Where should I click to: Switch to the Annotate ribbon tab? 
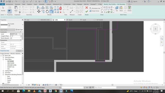point(42,4)
